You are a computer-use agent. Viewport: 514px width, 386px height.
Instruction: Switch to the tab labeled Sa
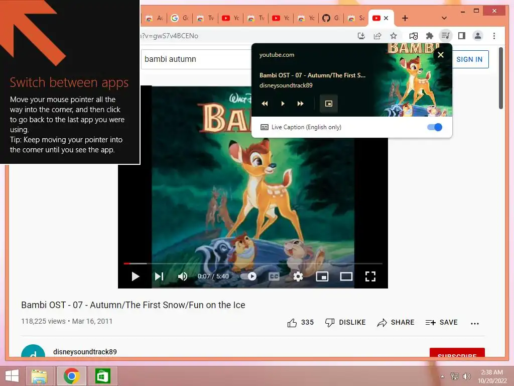[x=356, y=18]
